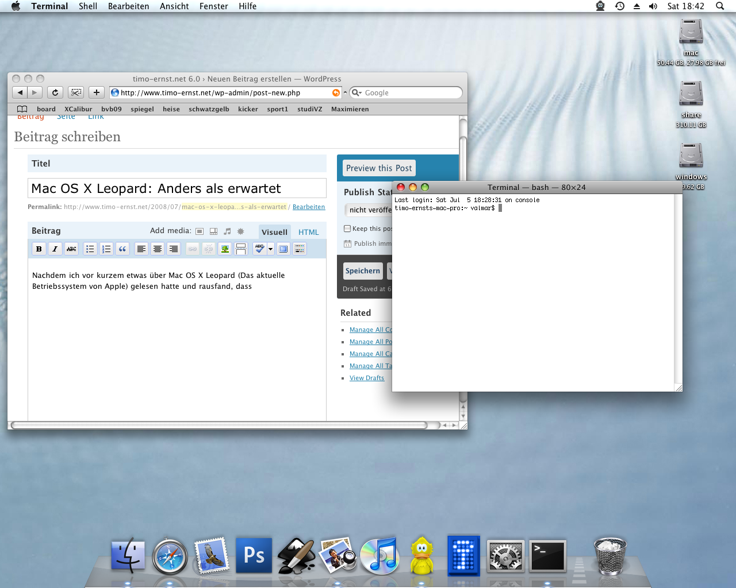Run the spell checker in the editor
The height and width of the screenshot is (588, 736).
click(x=260, y=249)
